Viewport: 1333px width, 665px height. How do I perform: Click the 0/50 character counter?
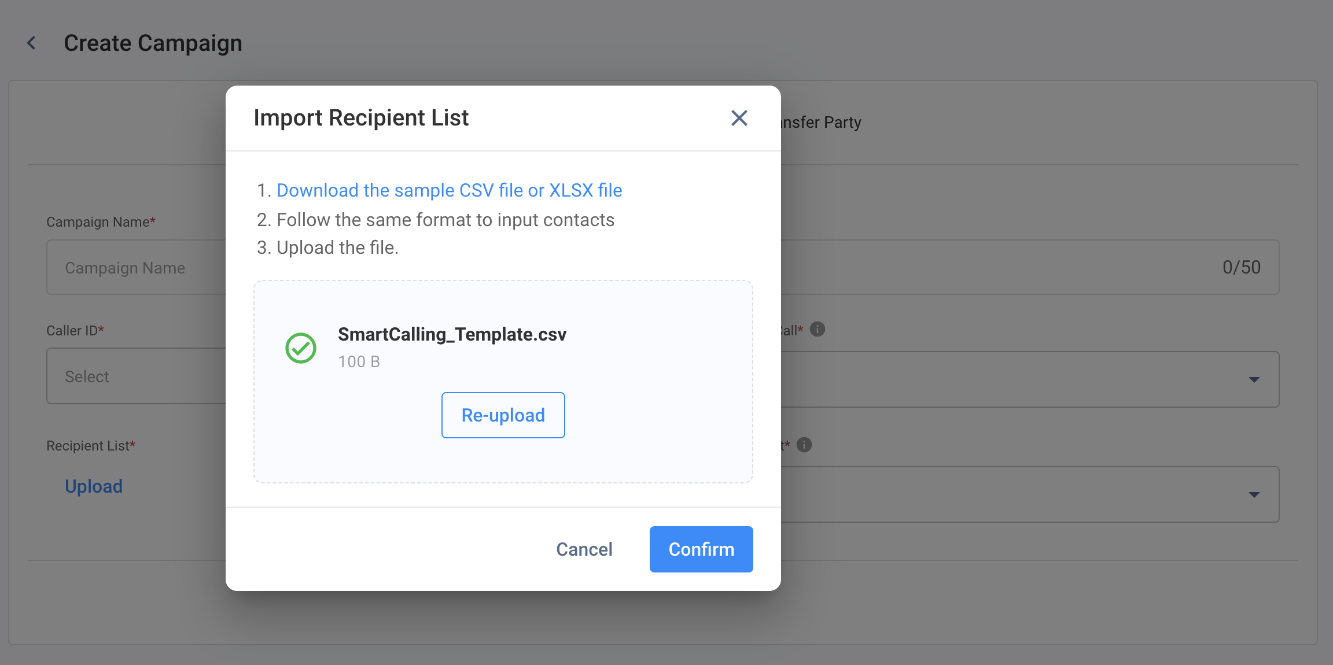pyautogui.click(x=1241, y=267)
